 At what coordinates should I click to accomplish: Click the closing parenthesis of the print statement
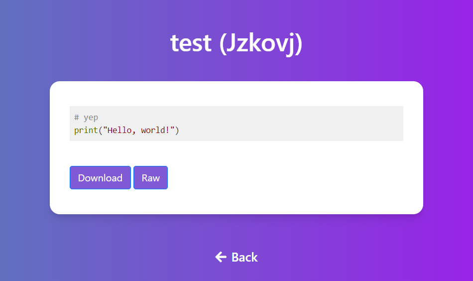point(177,131)
